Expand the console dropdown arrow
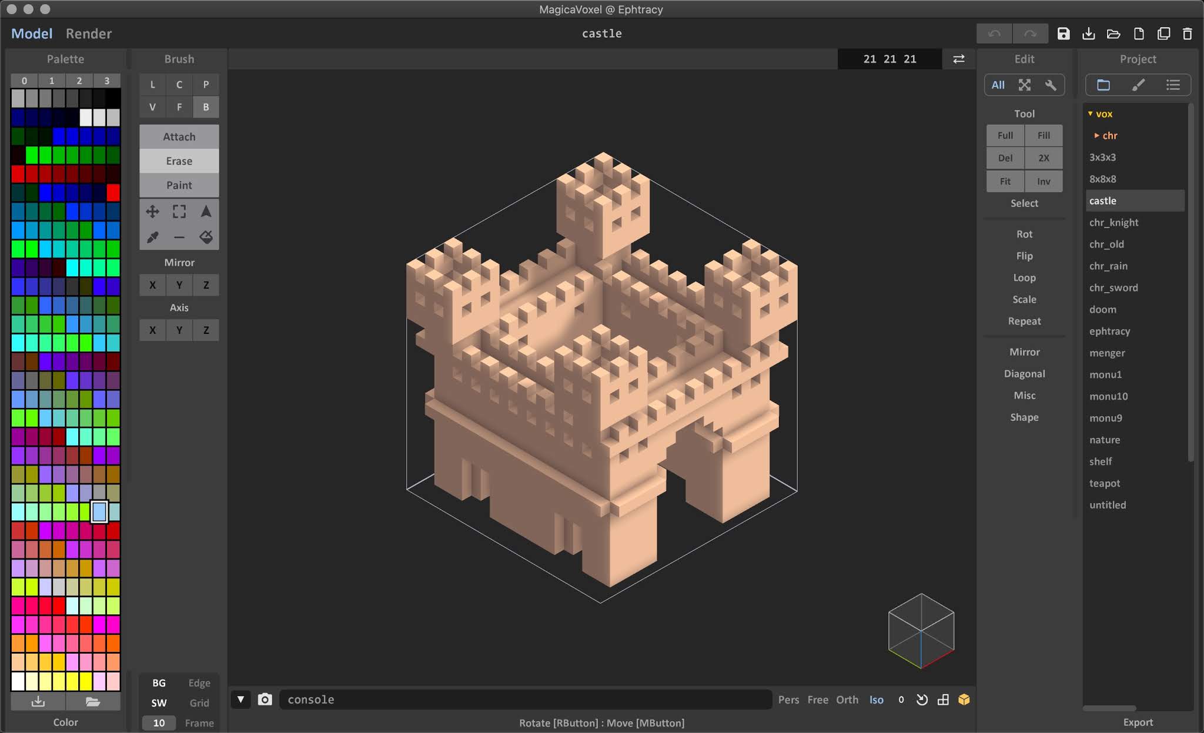Image resolution: width=1204 pixels, height=733 pixels. pyautogui.click(x=240, y=699)
